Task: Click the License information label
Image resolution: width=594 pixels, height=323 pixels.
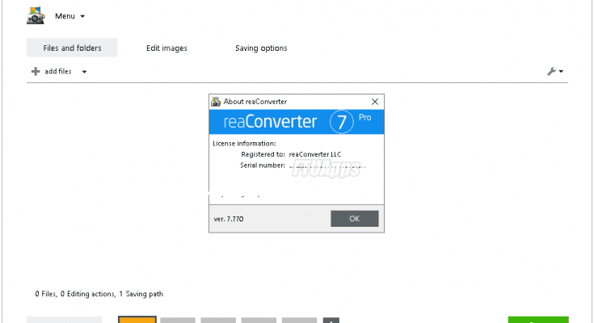Action: pos(244,144)
